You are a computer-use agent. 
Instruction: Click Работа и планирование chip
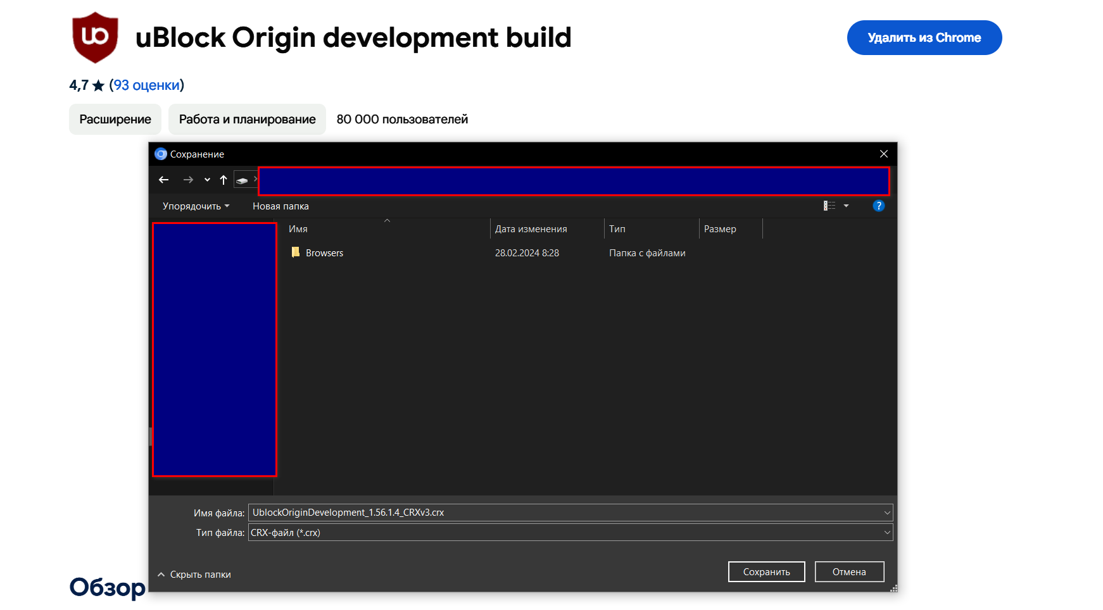pyautogui.click(x=247, y=120)
